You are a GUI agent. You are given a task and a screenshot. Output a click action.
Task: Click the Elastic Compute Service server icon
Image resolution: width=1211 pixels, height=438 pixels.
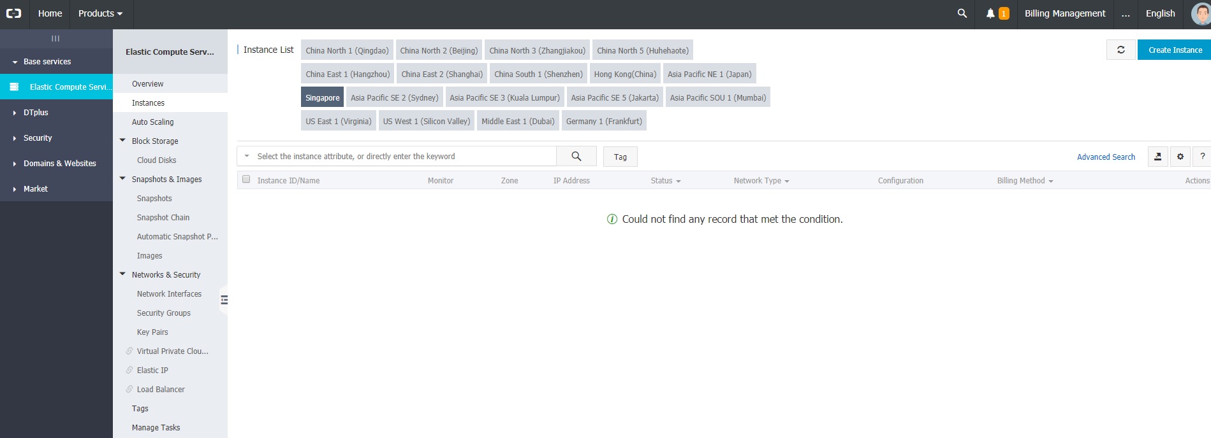(15, 87)
